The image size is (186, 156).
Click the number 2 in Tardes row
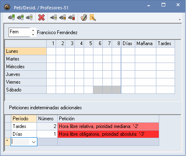[47, 126]
